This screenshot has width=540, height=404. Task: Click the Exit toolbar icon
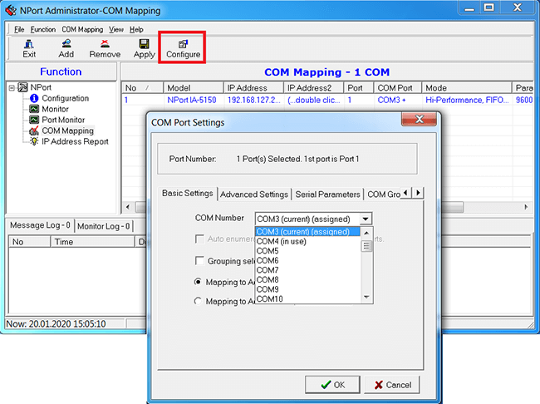coord(29,44)
